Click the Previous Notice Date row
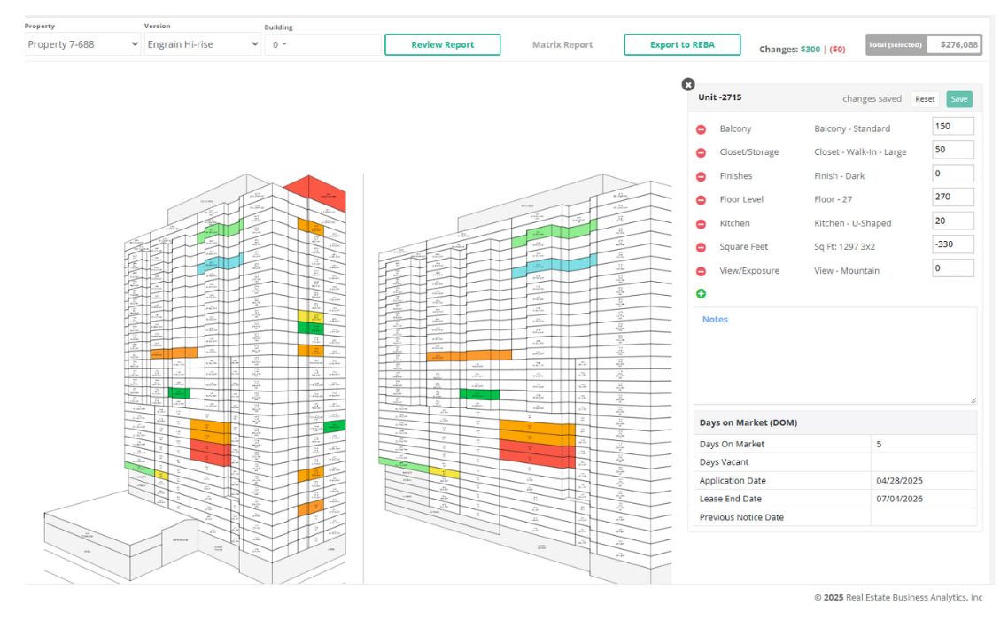 835,517
